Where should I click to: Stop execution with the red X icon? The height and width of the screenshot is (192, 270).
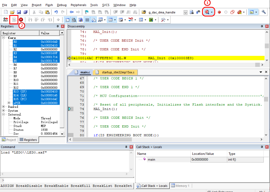click(x=21, y=20)
